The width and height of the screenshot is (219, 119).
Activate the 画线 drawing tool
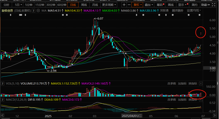171,5
